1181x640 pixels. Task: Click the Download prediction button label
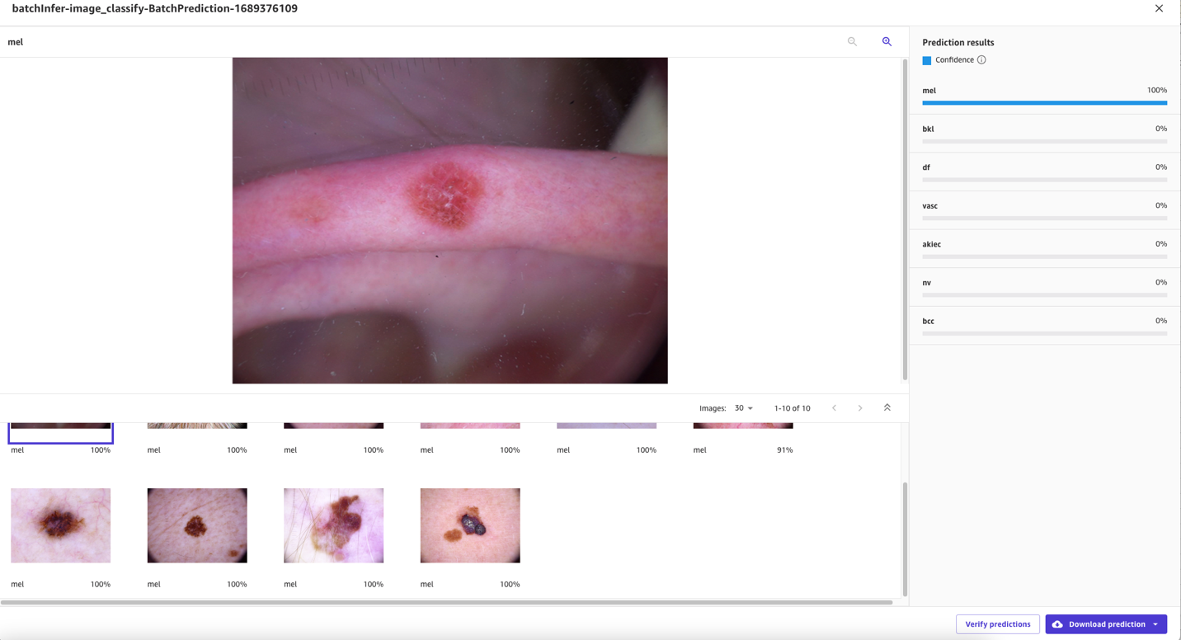click(x=1107, y=624)
